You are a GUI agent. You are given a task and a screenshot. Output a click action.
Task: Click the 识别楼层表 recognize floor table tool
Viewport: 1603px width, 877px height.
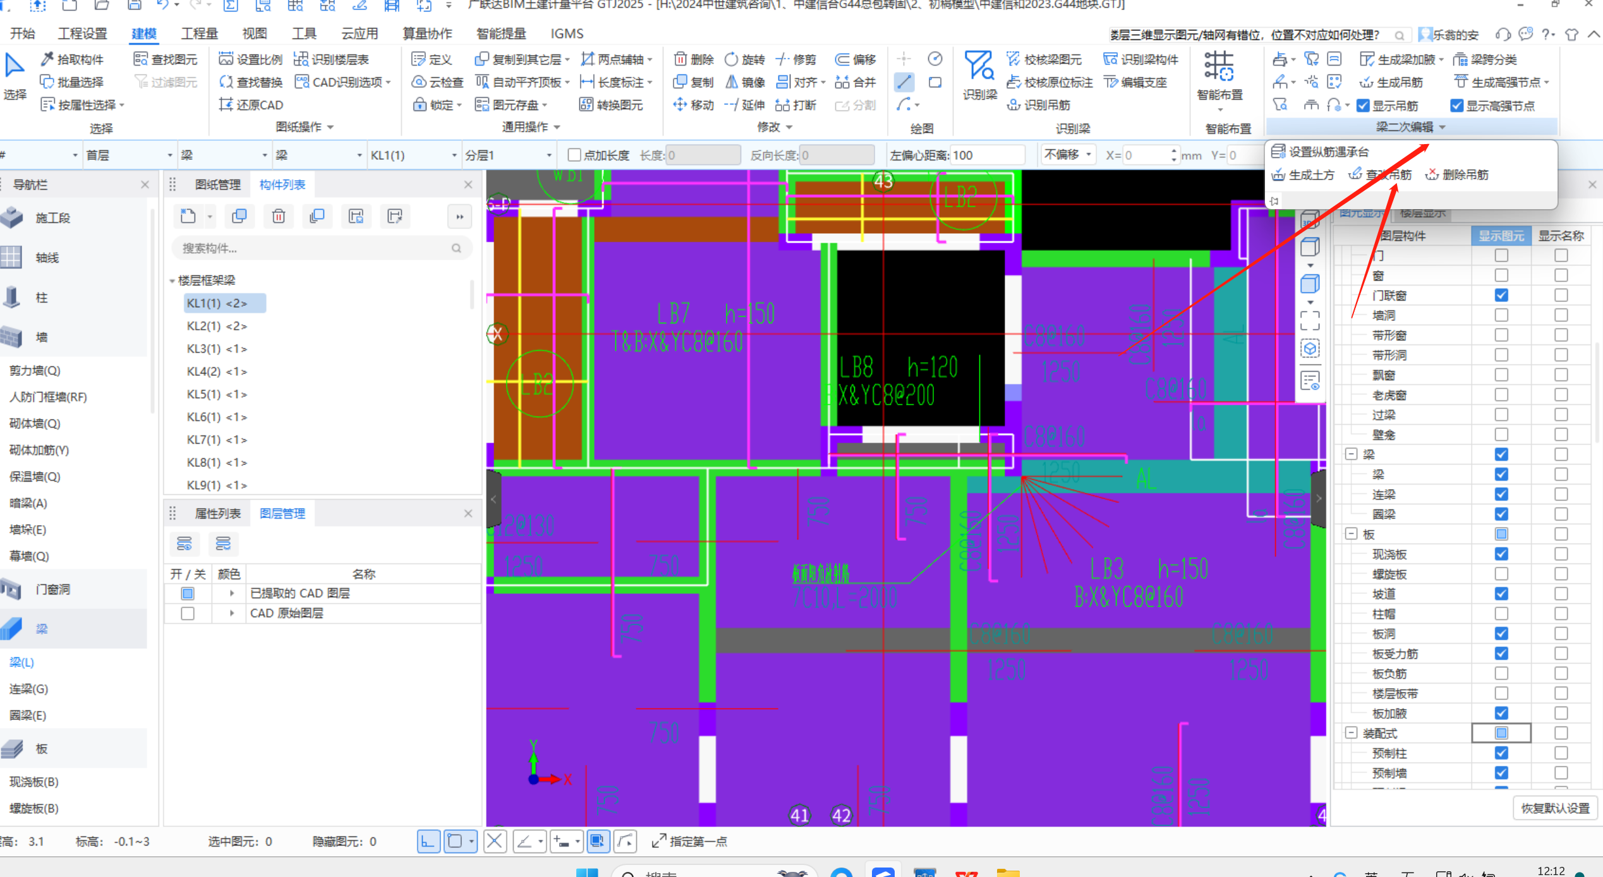tap(331, 59)
